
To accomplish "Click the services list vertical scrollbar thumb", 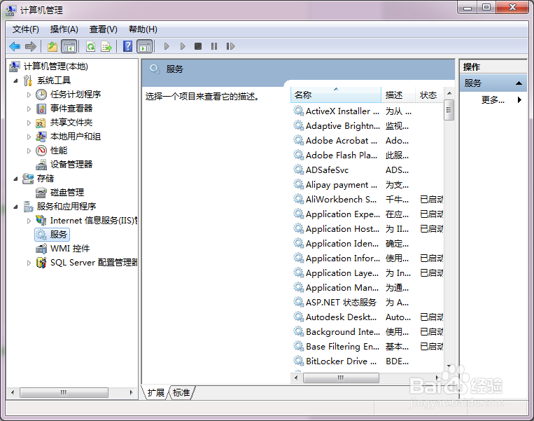I will point(449,110).
